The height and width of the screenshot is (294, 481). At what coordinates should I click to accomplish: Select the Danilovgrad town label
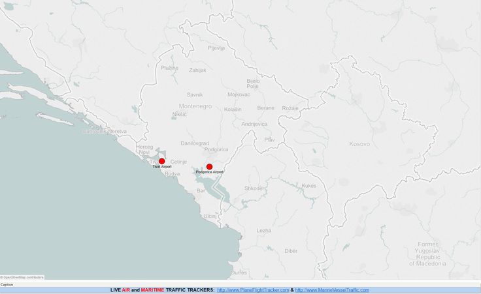point(194,143)
